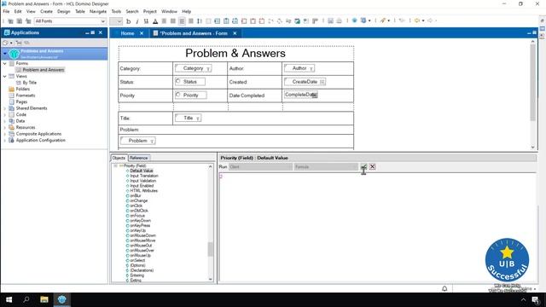Switch to the Reference tab
This screenshot has width=546, height=307.
(x=138, y=158)
